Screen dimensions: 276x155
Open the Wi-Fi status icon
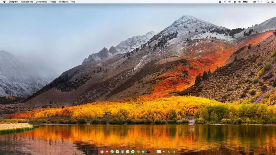click(x=230, y=2)
